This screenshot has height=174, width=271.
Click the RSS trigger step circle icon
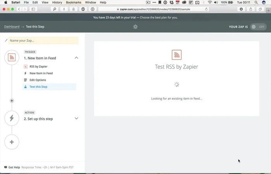coord(12,58)
